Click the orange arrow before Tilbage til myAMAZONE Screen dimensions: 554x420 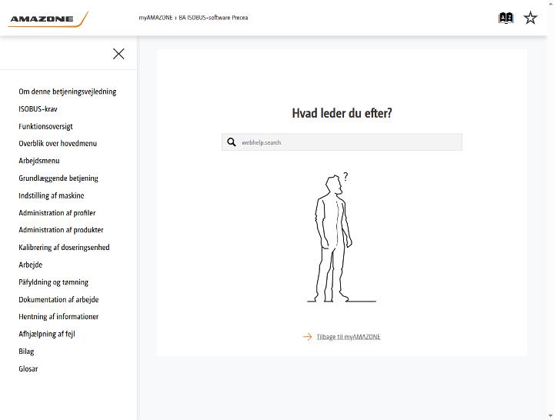pyautogui.click(x=307, y=337)
